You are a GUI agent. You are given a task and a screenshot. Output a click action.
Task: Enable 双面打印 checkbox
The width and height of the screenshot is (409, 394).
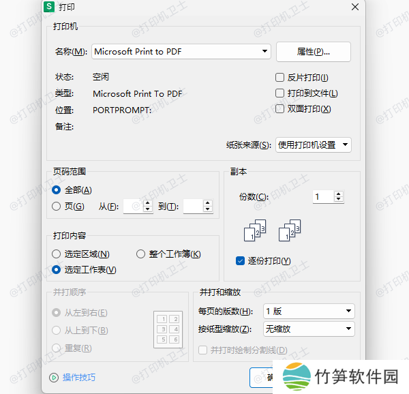tap(280, 109)
